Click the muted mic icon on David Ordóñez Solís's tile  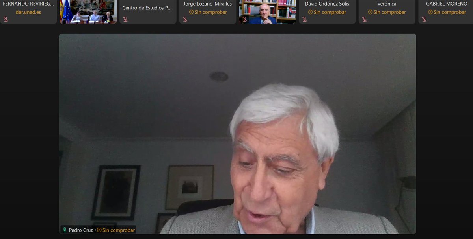[x=304, y=18]
